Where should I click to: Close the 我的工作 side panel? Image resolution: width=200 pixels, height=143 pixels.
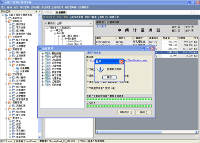39,12
